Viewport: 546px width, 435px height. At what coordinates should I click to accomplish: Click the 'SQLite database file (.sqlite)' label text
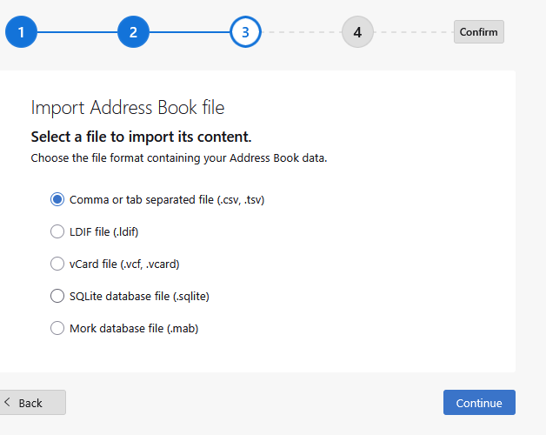pos(139,296)
